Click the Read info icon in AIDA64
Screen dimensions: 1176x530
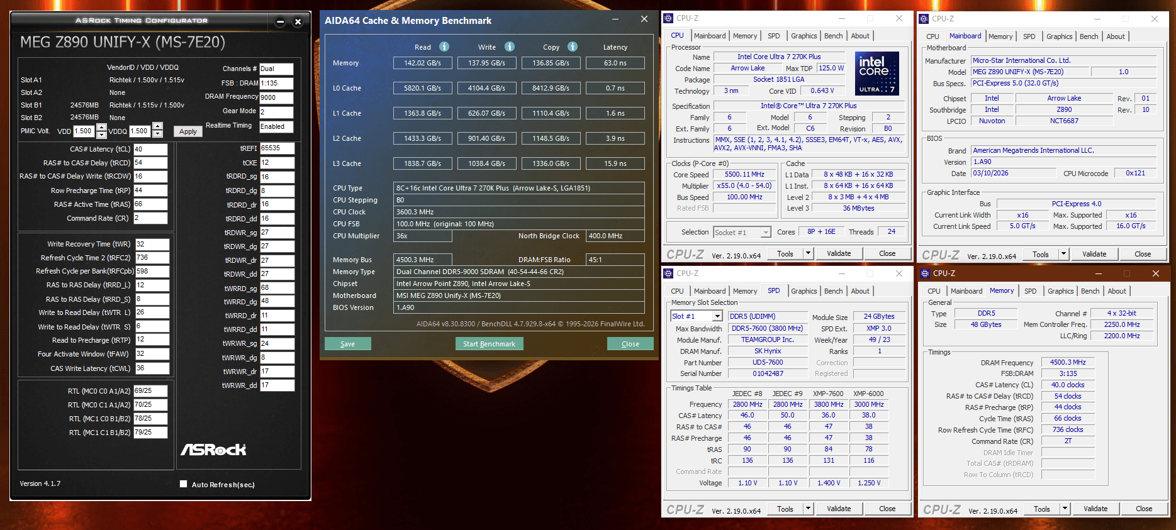click(444, 47)
